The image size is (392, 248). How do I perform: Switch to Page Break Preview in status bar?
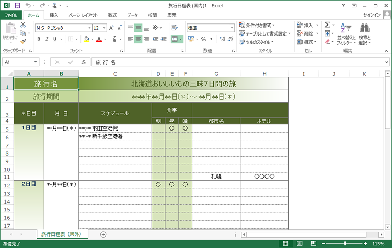(x=314, y=243)
